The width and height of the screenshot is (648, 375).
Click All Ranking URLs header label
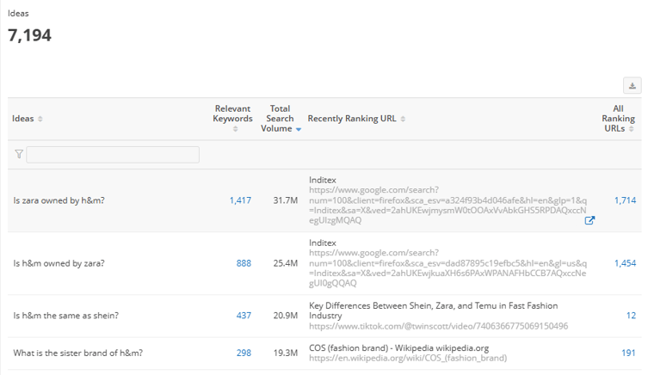click(x=618, y=119)
